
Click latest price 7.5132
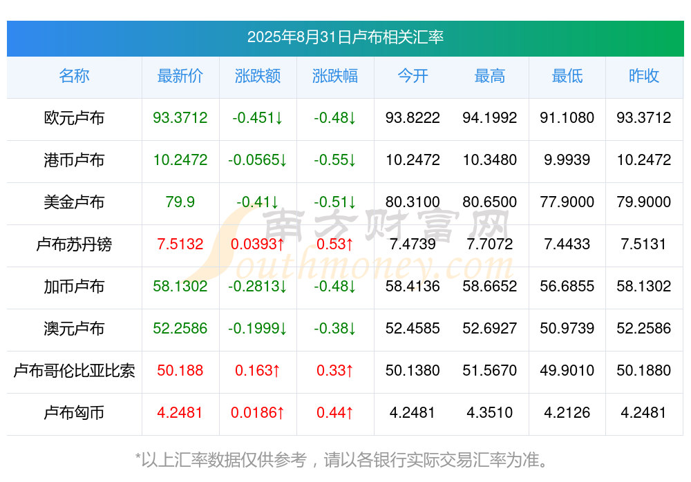pos(180,244)
